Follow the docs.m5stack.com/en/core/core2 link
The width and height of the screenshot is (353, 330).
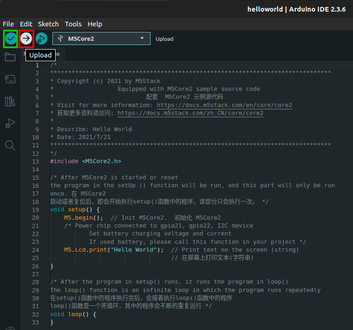point(224,105)
